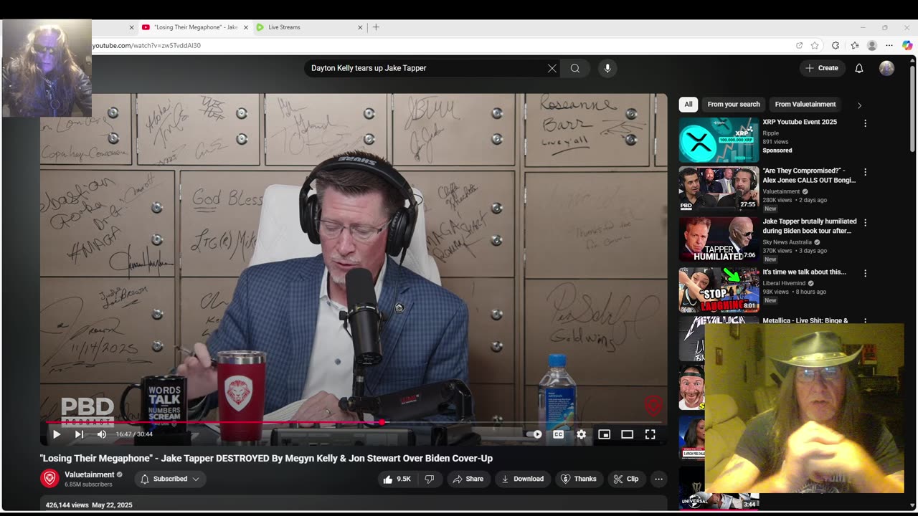The height and width of the screenshot is (516, 918).
Task: Click the browser address bar URL
Action: point(146,45)
